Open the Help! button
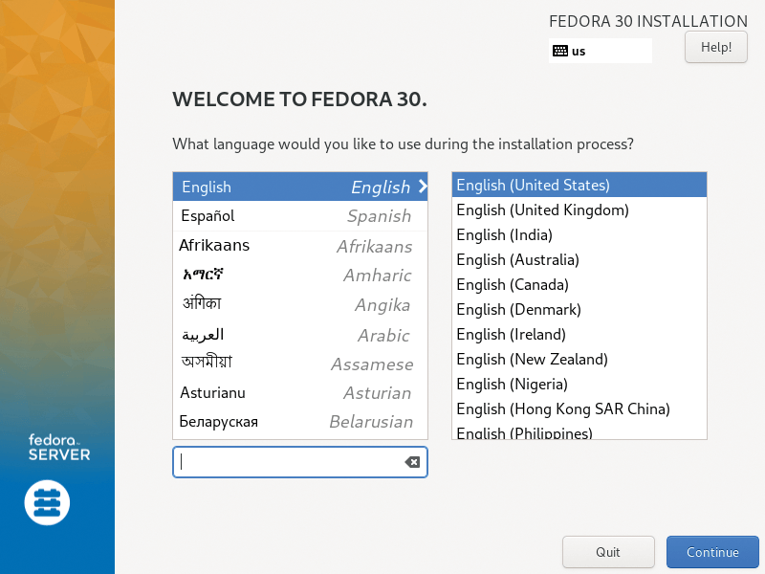Image resolution: width=765 pixels, height=574 pixels. pyautogui.click(x=715, y=47)
